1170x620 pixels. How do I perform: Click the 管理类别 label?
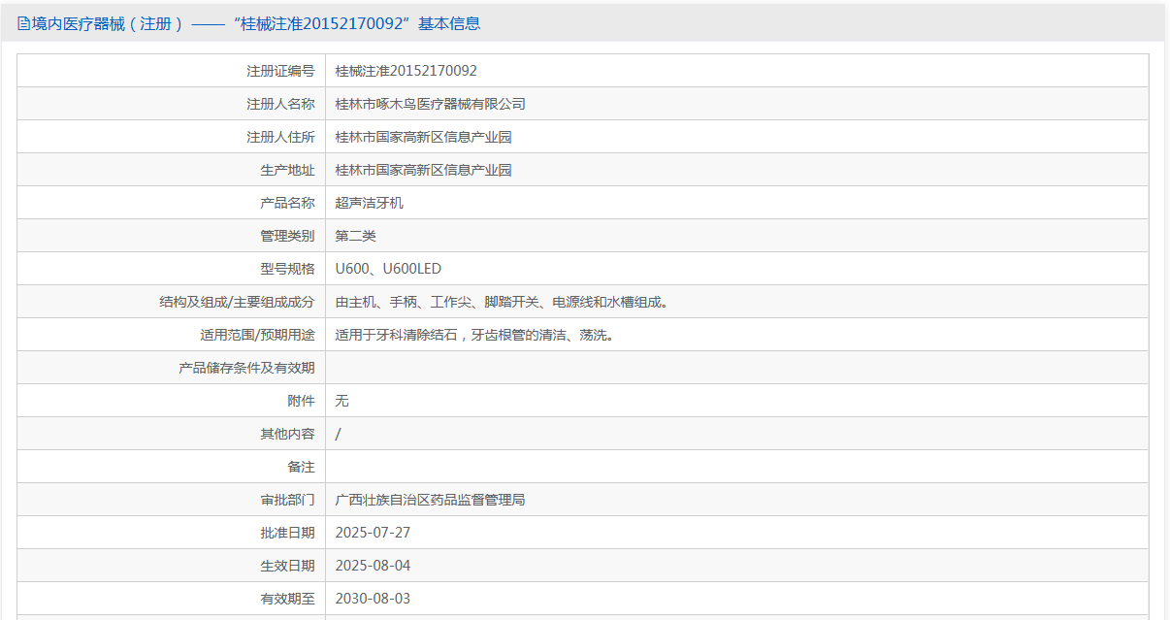(287, 236)
